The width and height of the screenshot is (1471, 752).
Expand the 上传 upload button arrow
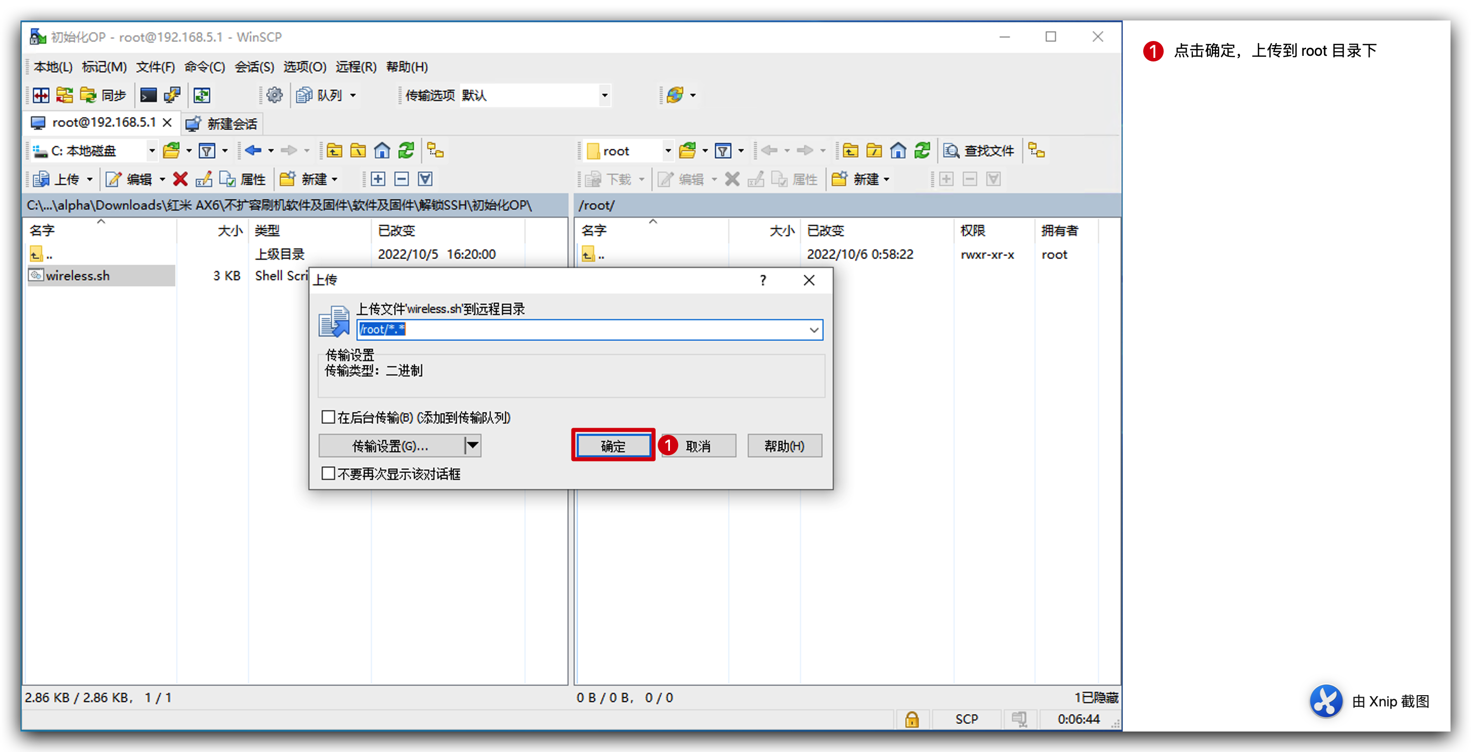[x=90, y=179]
